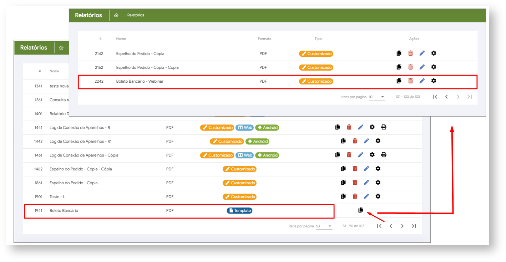The image size is (506, 262).
Task: Click Web badge in row 1441
Action: [244, 128]
